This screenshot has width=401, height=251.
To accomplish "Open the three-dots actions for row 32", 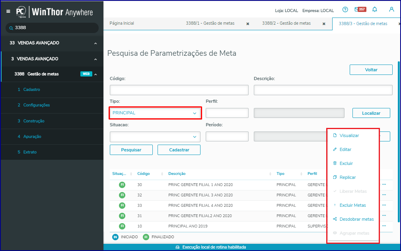I will pos(384,195).
